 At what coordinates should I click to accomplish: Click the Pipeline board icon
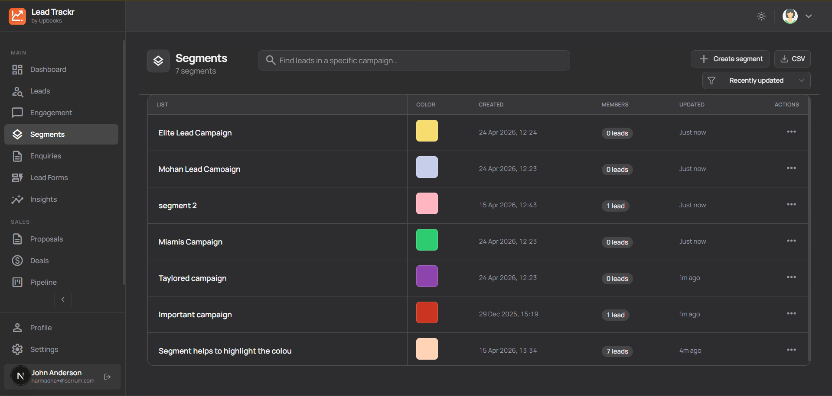coord(17,282)
